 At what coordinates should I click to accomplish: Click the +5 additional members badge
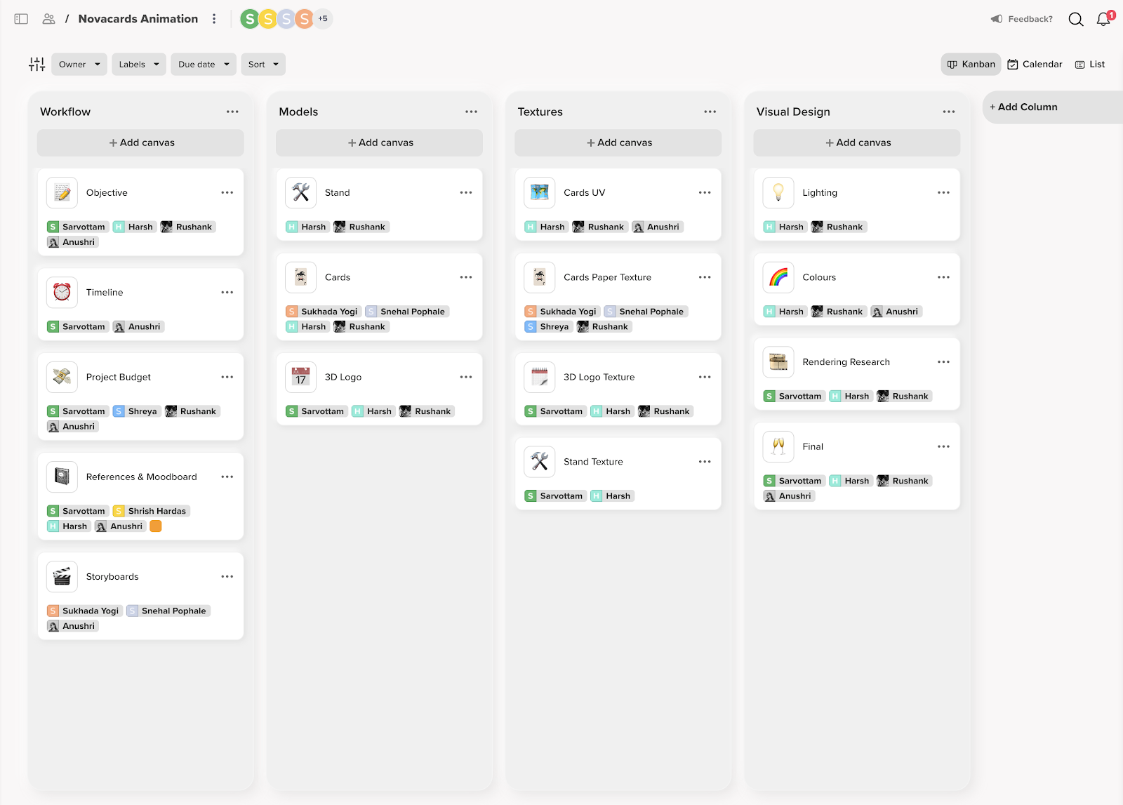[323, 19]
